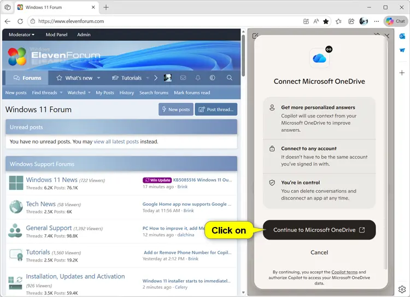Click the Share icon in toolbar

pyautogui.click(x=351, y=21)
